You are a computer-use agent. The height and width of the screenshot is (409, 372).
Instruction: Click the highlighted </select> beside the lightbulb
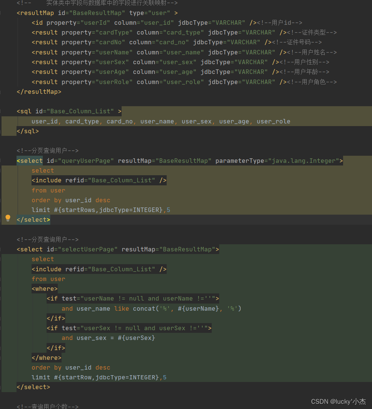click(x=33, y=220)
